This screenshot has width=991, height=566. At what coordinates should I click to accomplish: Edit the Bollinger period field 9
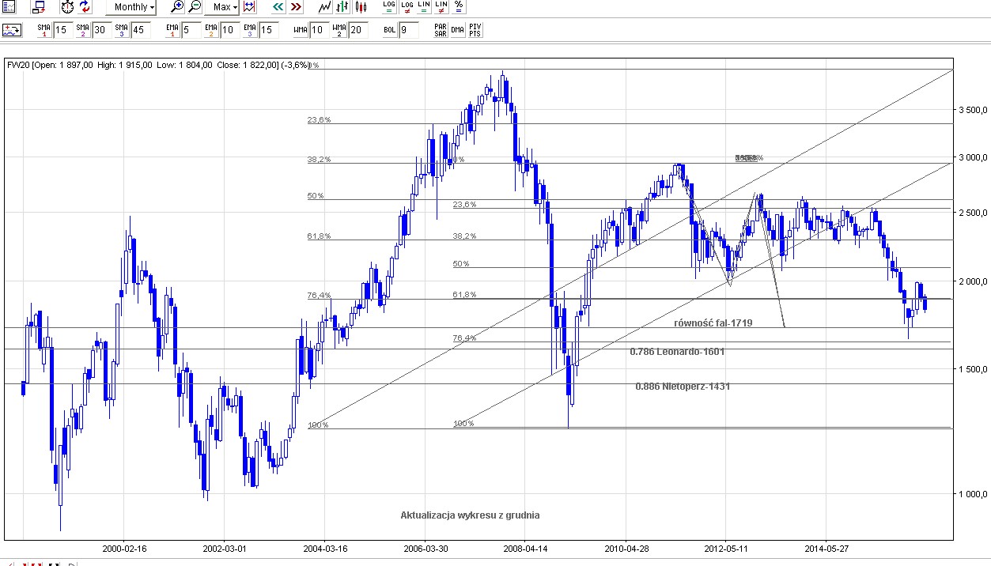(x=409, y=30)
